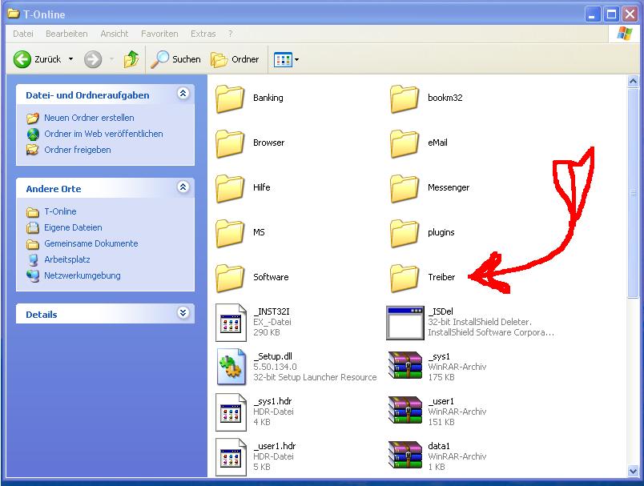Click the Windows flag logo
The image size is (644, 486).
(x=624, y=34)
